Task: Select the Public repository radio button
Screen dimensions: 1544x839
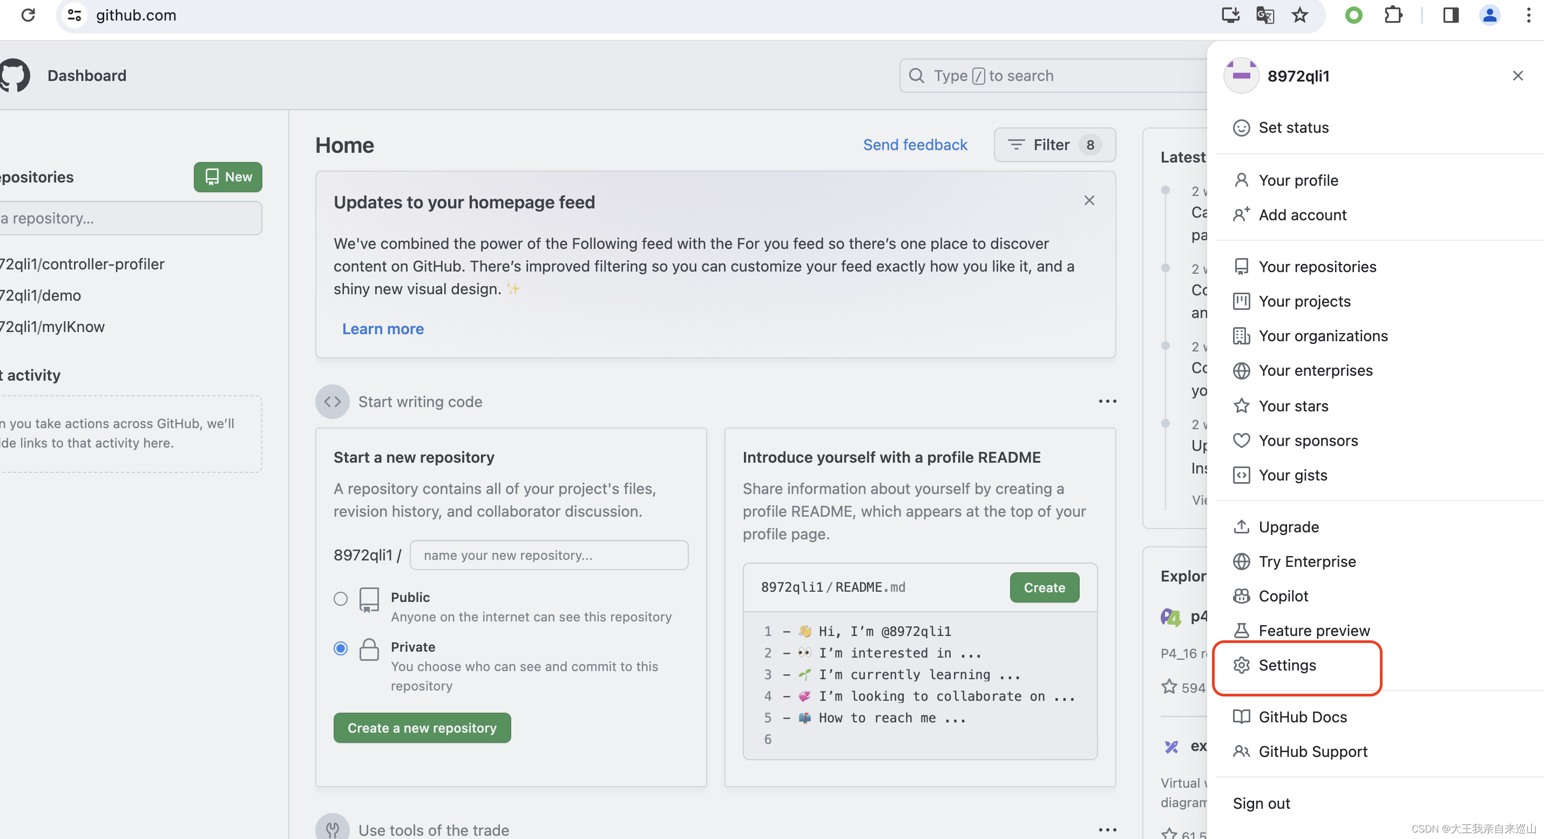Action: [341, 598]
